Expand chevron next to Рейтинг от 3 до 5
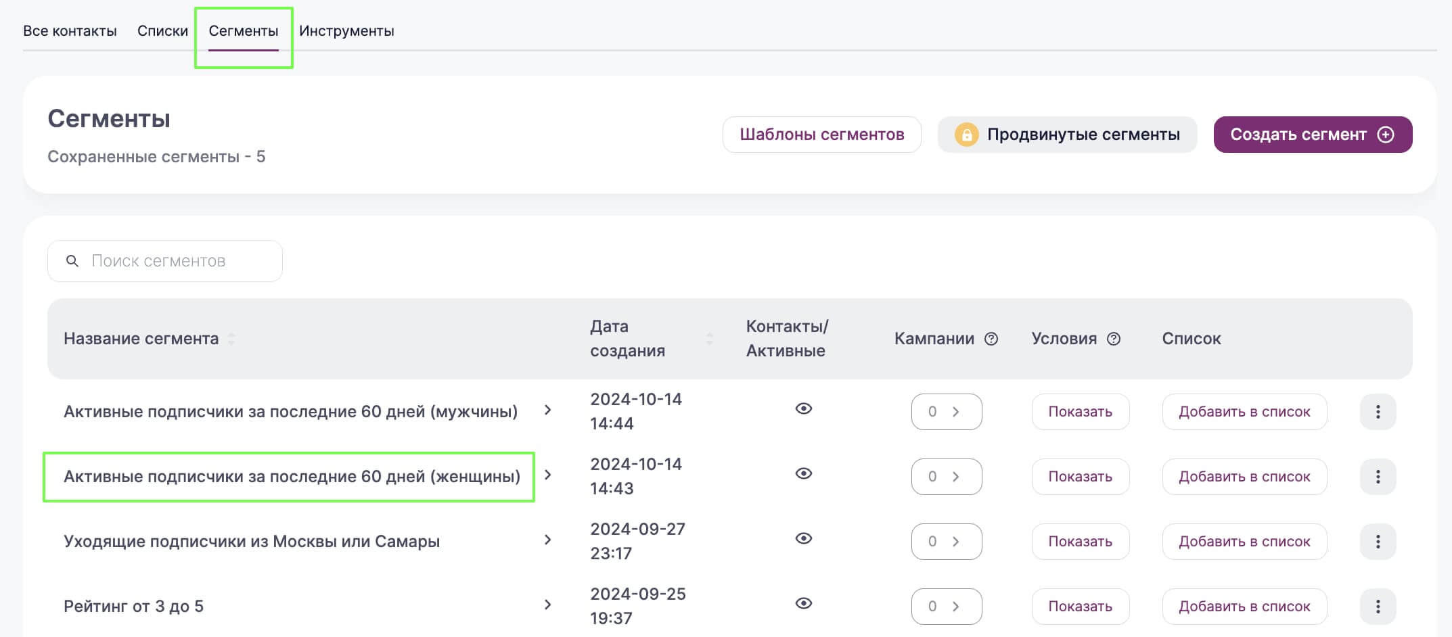 pos(548,605)
